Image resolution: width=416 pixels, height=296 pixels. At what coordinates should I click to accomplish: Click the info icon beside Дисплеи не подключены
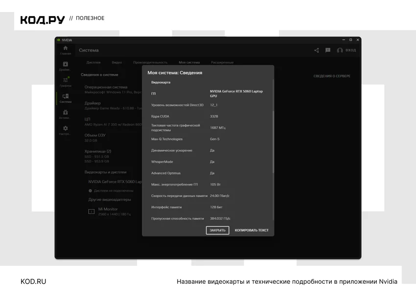(90, 191)
